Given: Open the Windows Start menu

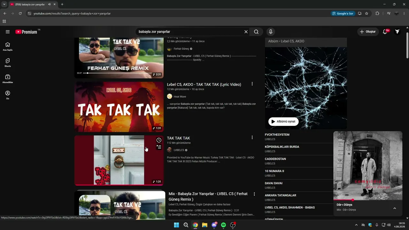Looking at the screenshot, I should 176,225.
